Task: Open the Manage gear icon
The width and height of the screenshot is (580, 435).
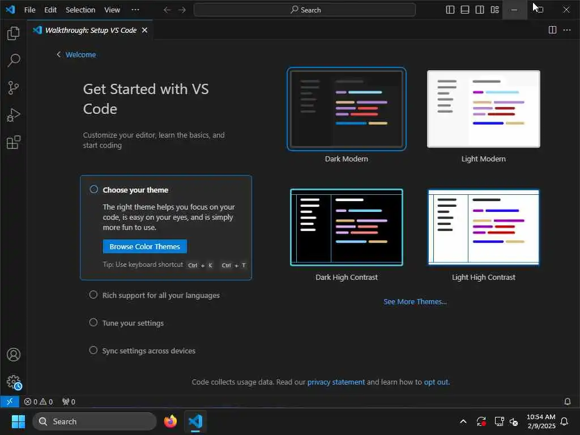Action: (x=14, y=382)
